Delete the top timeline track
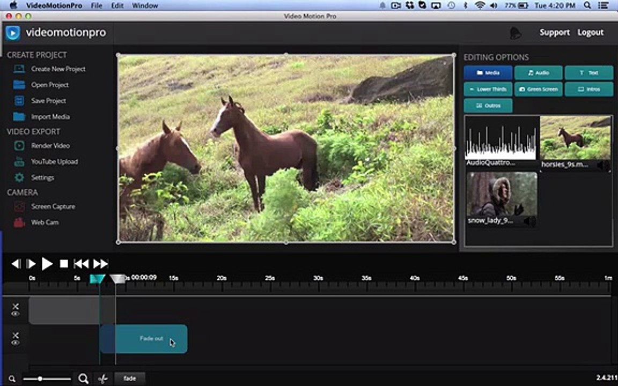618x386 pixels. point(16,306)
